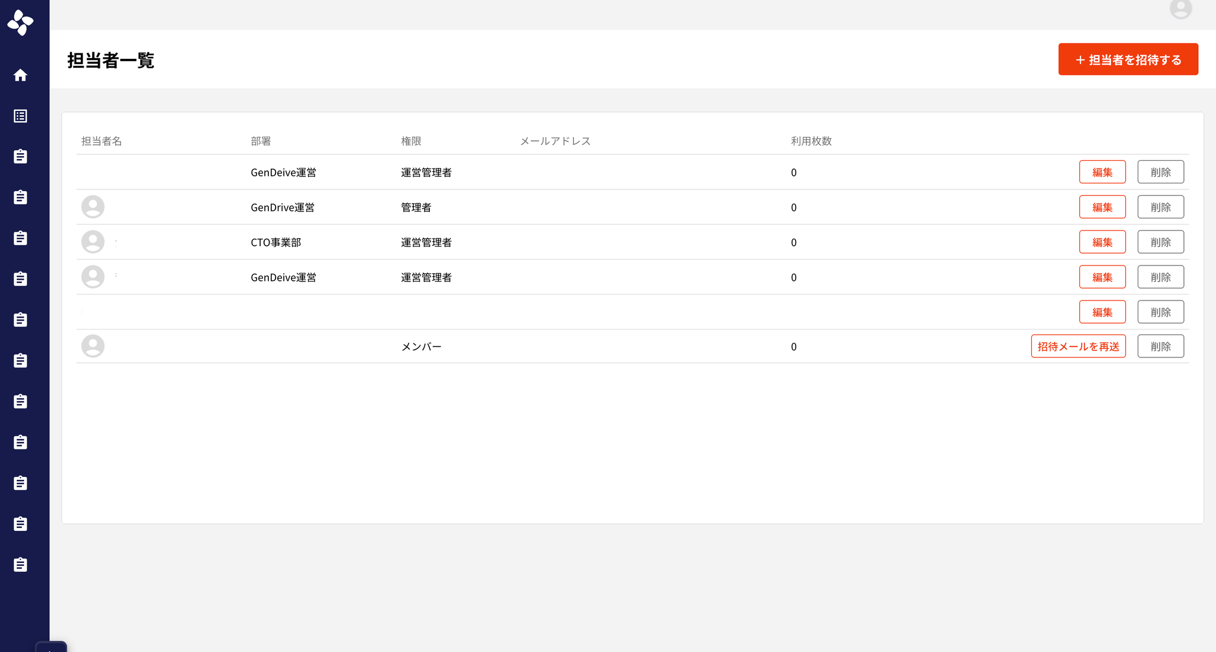
Task: Click the 利用枚数 column header
Action: tap(811, 141)
